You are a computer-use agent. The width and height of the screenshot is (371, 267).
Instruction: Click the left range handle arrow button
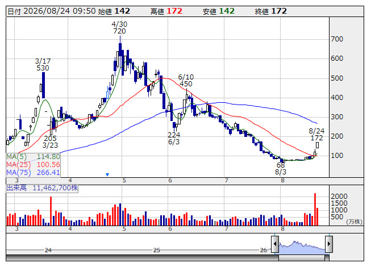275,244
